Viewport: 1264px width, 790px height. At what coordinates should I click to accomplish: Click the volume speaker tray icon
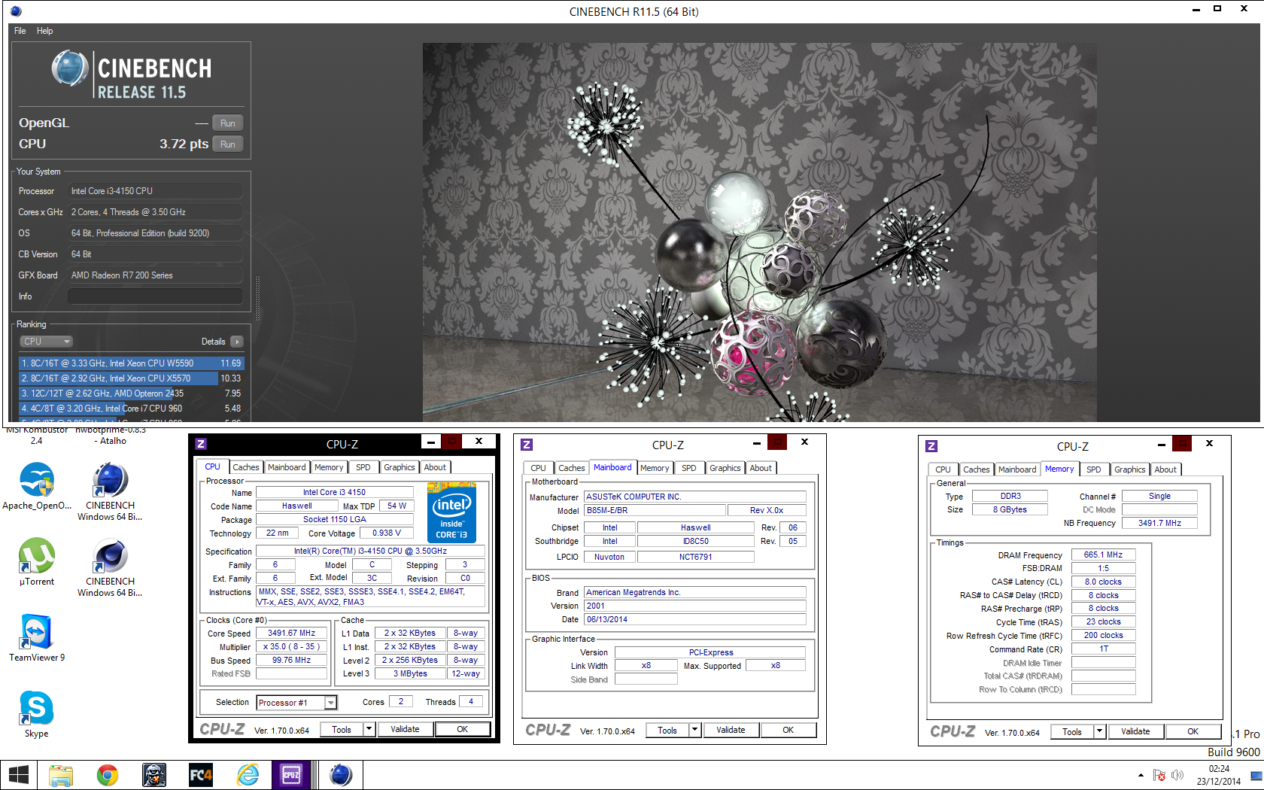click(x=1177, y=775)
